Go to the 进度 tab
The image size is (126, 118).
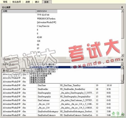(x=28, y=2)
